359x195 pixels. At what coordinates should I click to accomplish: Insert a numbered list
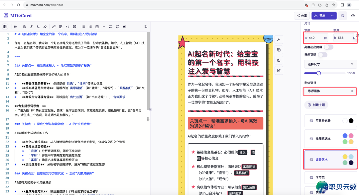click(x=90, y=27)
